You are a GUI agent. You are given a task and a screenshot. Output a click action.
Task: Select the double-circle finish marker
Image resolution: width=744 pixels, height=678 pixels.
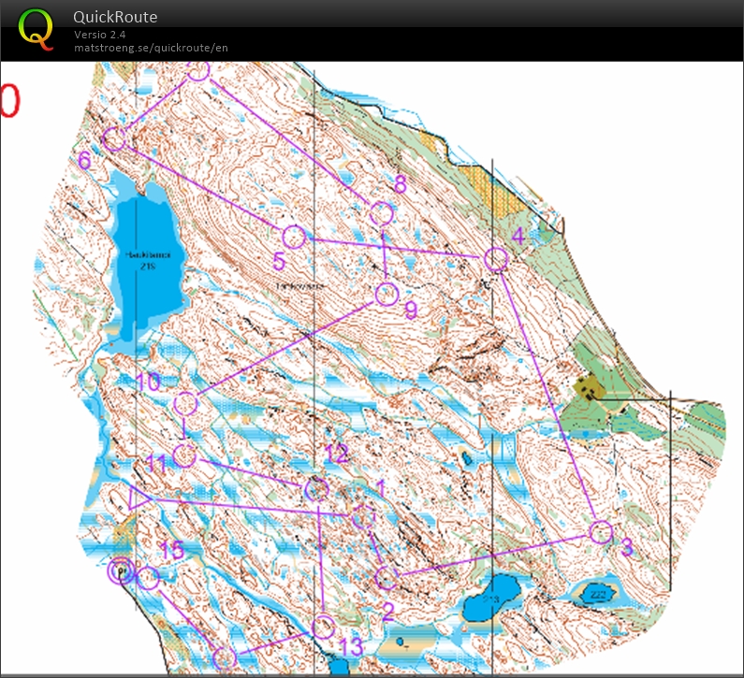[x=121, y=570]
